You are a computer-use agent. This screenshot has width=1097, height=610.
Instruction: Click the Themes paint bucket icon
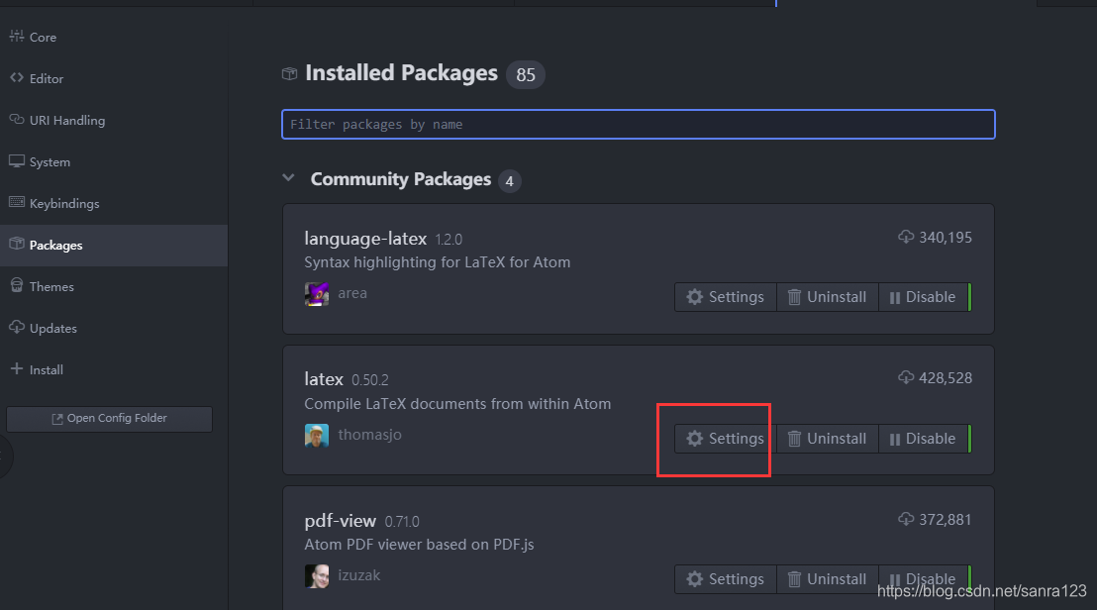point(17,285)
